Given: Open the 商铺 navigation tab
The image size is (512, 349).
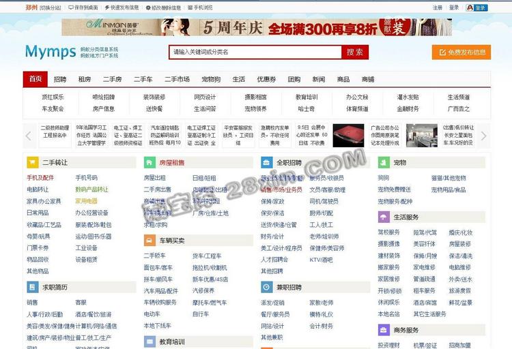Looking at the screenshot, I should (368, 79).
